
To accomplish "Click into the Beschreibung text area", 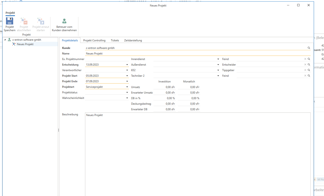I will click(198, 152).
